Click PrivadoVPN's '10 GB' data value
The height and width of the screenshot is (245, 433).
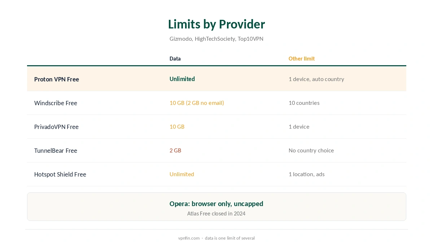click(x=177, y=126)
